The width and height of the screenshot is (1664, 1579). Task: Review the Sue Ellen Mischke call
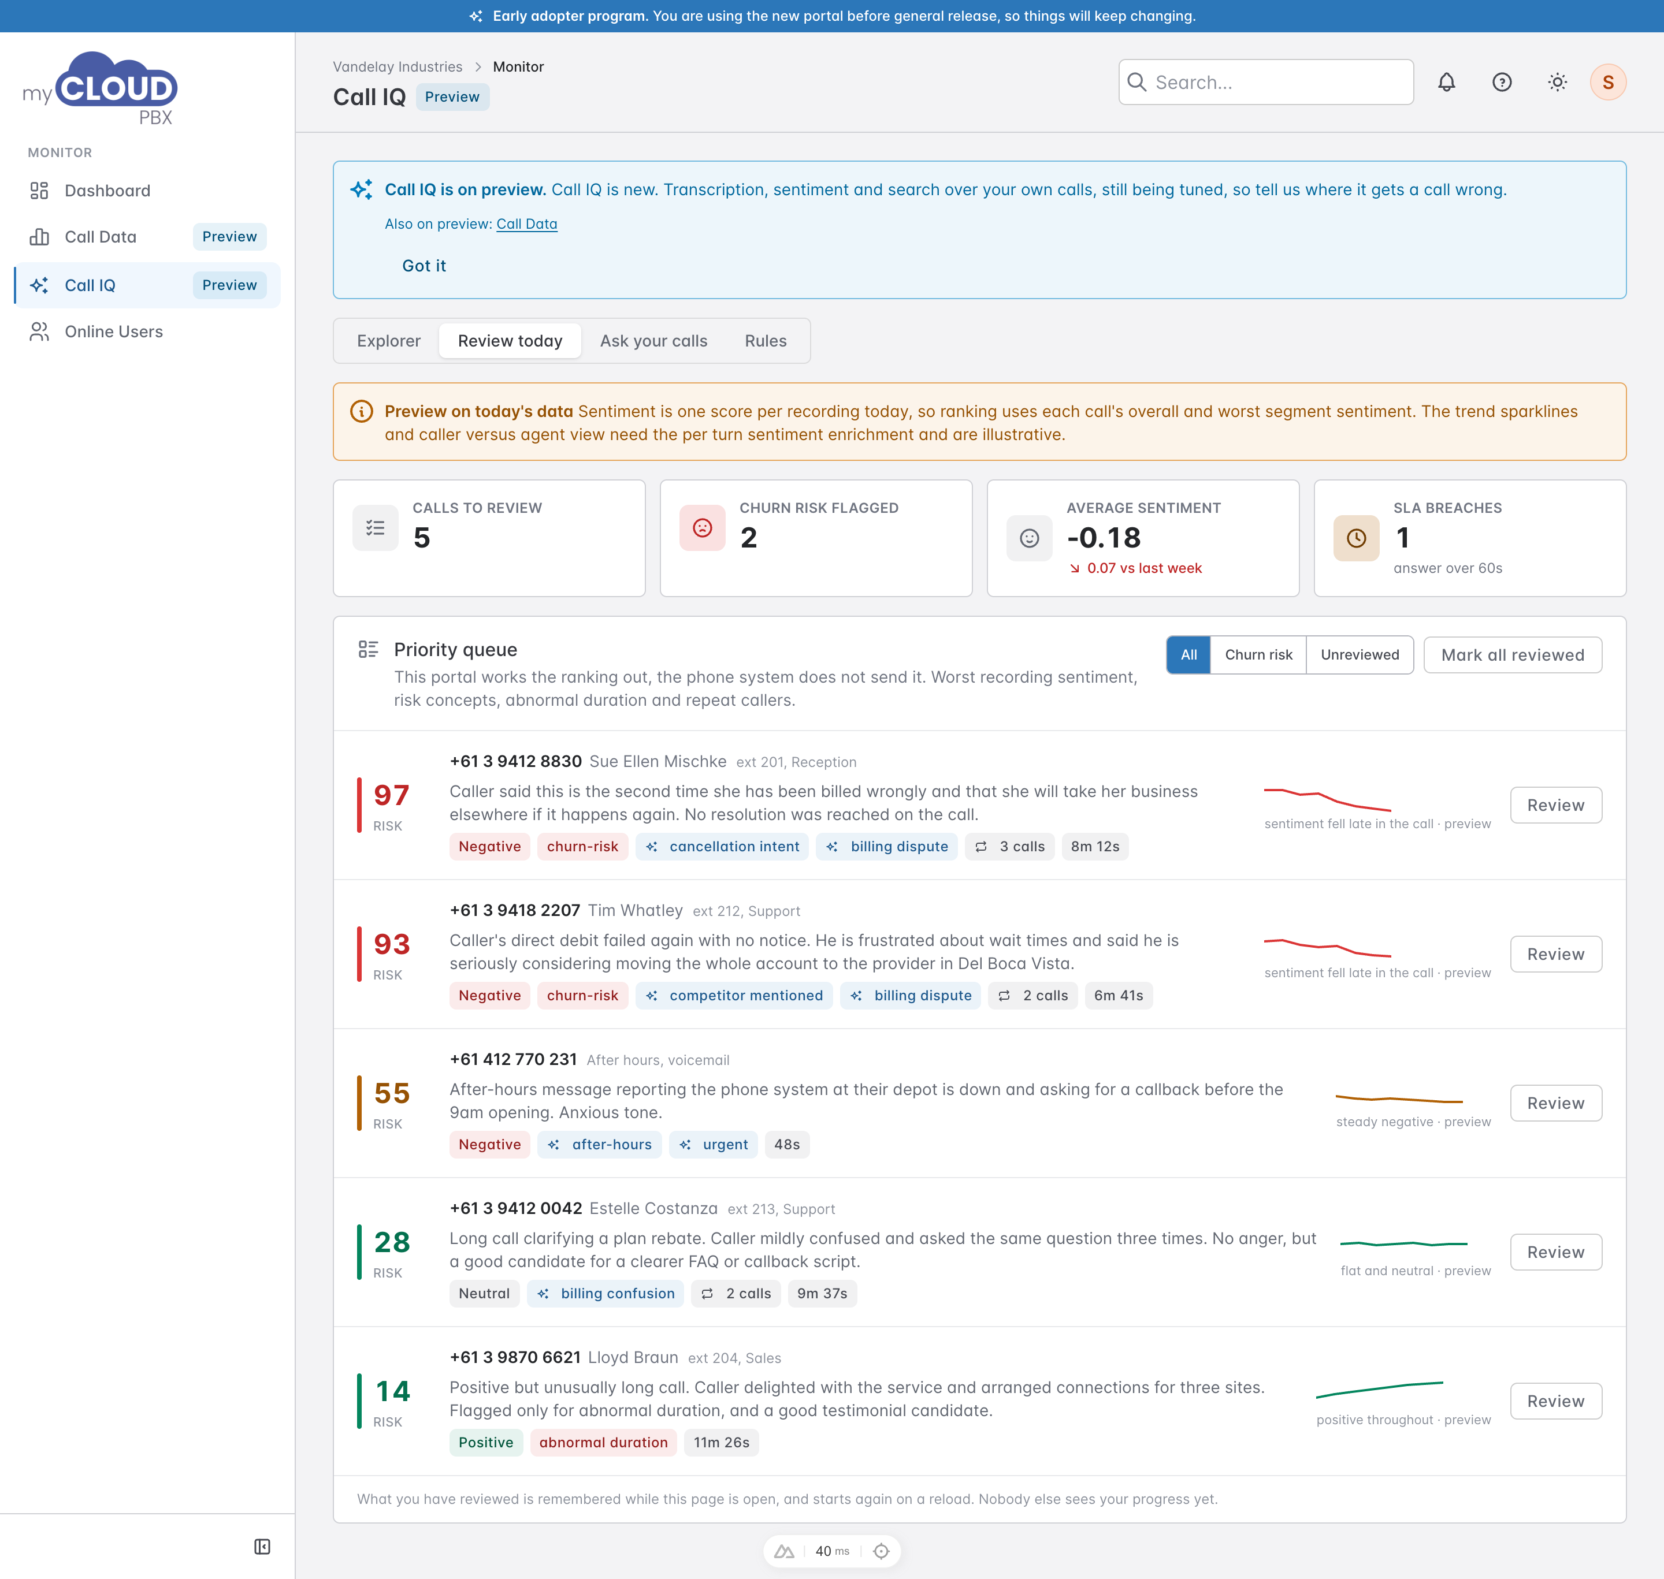click(1555, 806)
